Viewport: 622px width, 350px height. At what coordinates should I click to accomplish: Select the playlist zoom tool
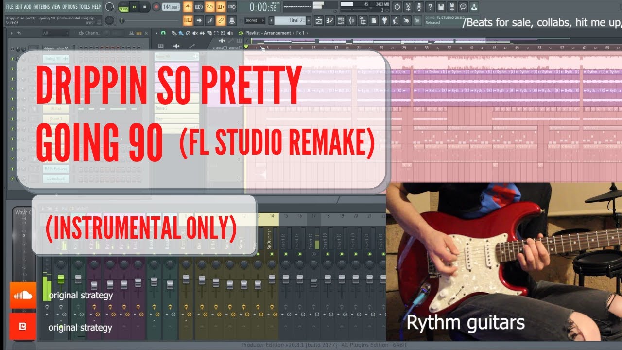point(223,33)
